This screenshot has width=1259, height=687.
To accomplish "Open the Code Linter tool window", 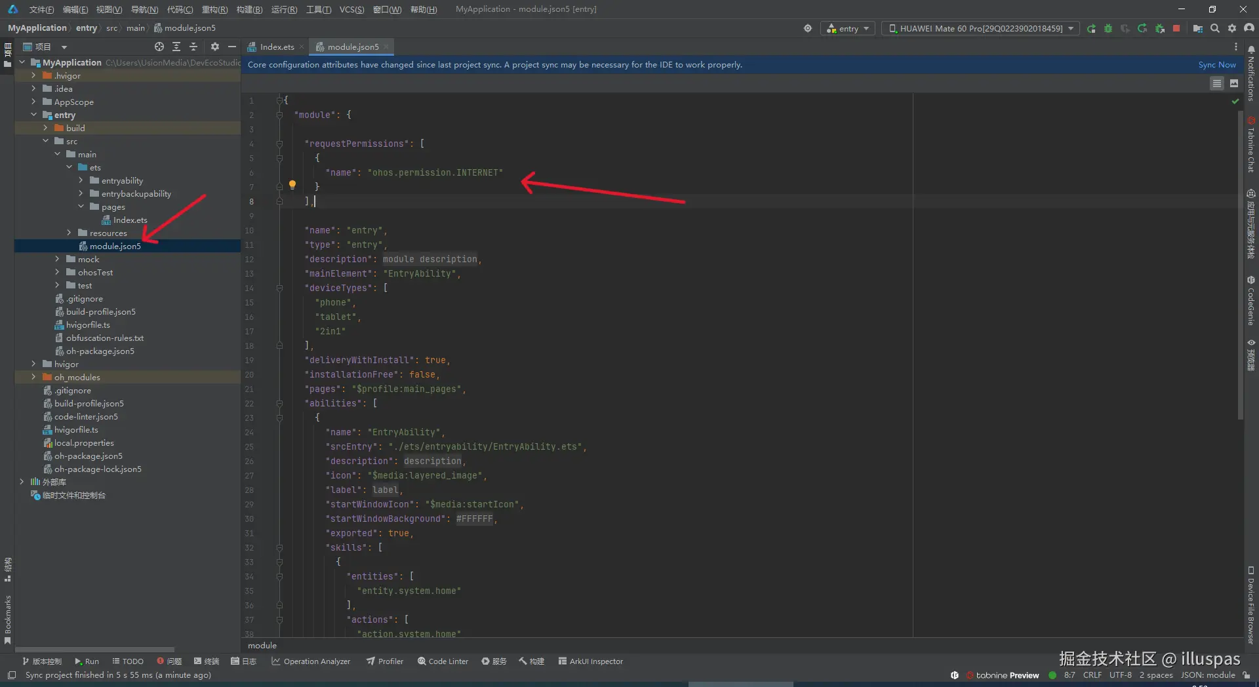I will 443,661.
